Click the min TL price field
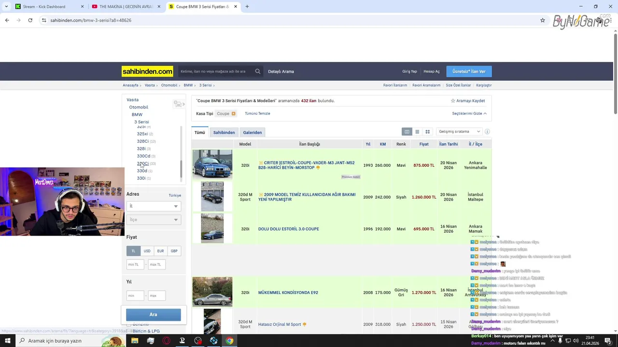This screenshot has height=347, width=618. (x=135, y=265)
